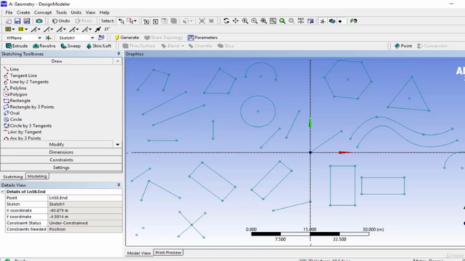Select the Arc by Tangent tool
This screenshot has height=261, width=465.
pos(23,132)
